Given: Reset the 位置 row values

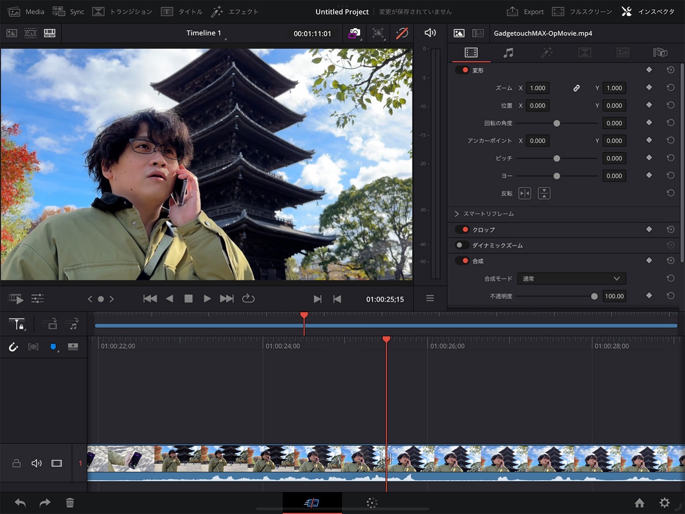Looking at the screenshot, I should point(670,105).
